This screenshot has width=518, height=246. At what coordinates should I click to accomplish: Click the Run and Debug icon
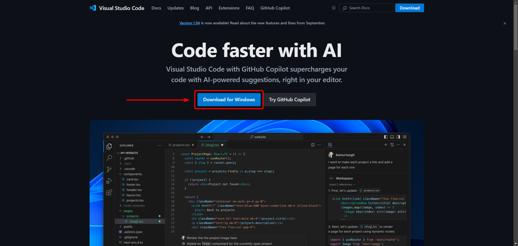click(x=109, y=181)
